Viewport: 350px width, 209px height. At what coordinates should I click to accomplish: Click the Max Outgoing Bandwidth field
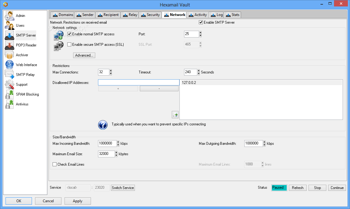[x=254, y=143]
